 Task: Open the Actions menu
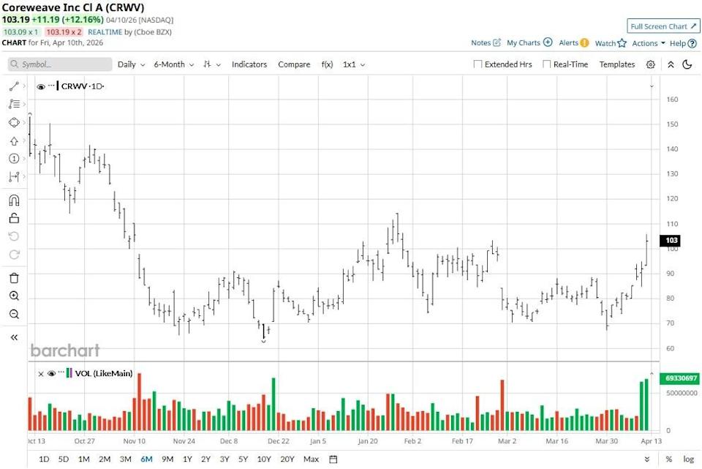tap(646, 43)
